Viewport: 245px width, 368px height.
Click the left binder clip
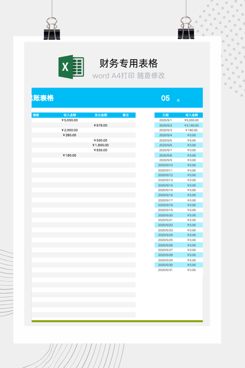pos(52,28)
